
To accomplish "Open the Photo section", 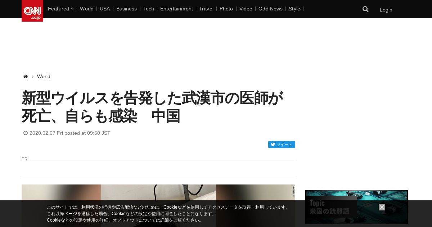I will click(226, 9).
